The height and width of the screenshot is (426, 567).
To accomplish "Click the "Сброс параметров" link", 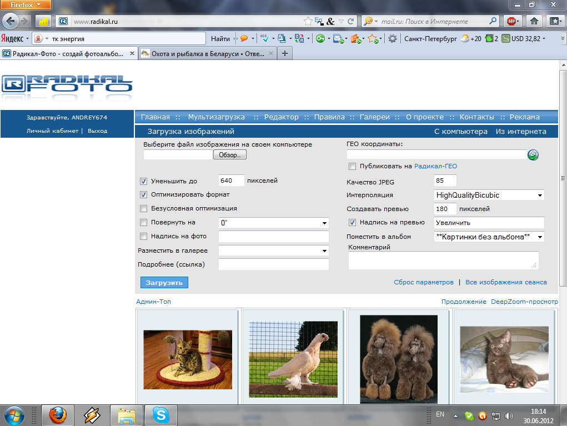I will tap(424, 282).
